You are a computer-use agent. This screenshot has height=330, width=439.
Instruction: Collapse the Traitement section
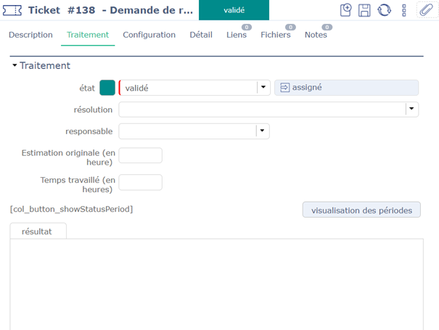[x=15, y=66]
